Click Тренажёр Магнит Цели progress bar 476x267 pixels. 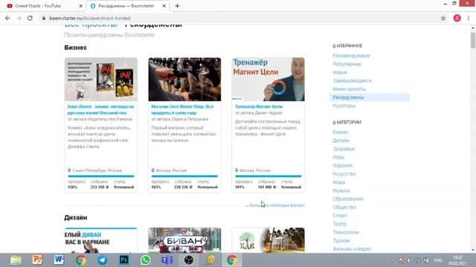[268, 176]
